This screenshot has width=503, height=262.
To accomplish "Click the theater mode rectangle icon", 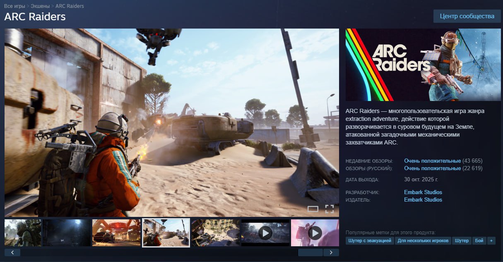I will [313, 209].
